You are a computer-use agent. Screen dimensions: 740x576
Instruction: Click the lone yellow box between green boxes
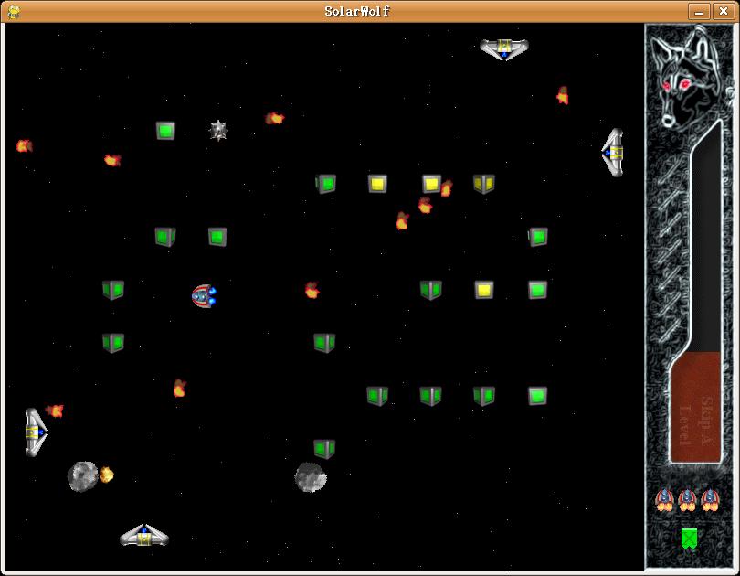[484, 290]
